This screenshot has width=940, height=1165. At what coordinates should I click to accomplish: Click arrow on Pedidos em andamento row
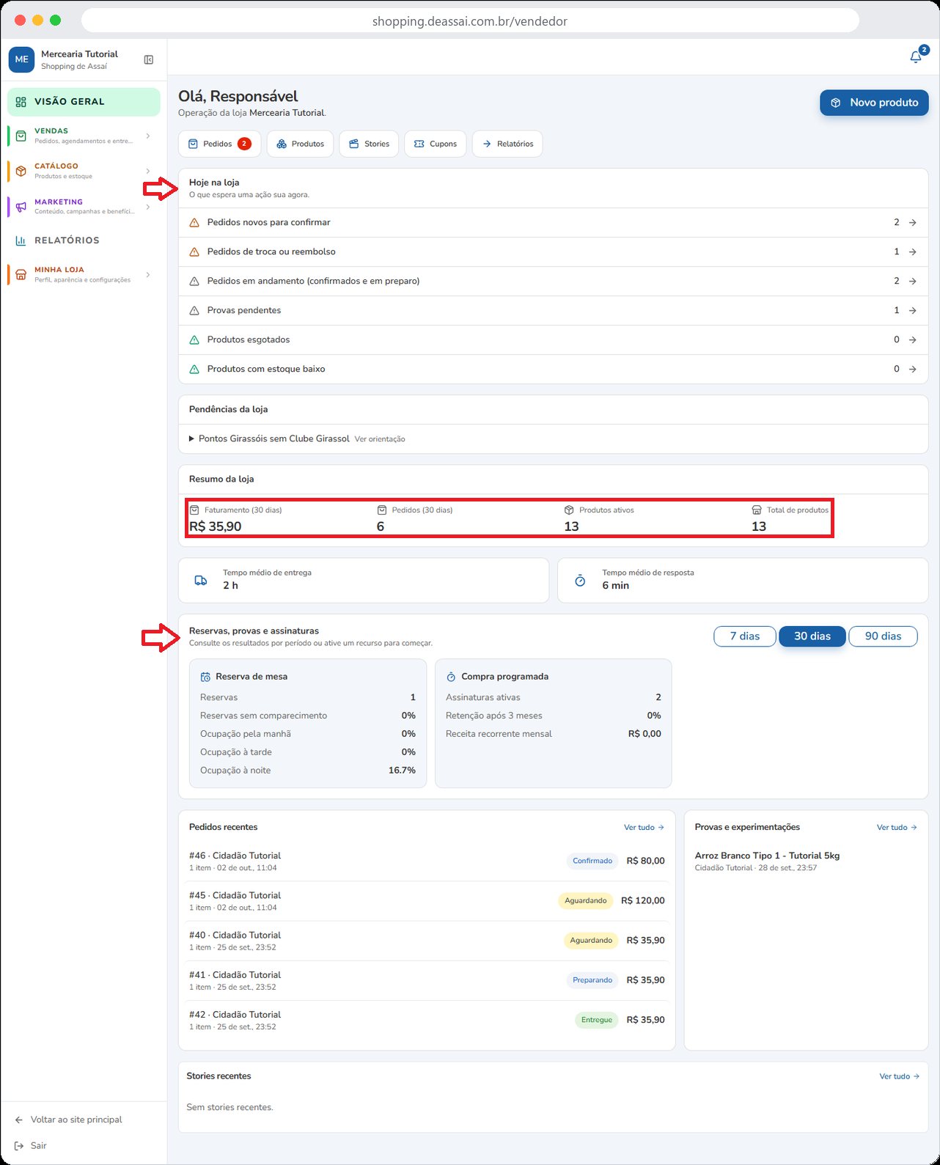913,282
